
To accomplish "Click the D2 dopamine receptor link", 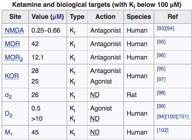I will click(9, 114).
